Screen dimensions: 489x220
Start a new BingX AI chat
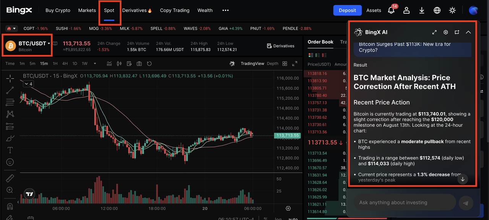point(457,32)
